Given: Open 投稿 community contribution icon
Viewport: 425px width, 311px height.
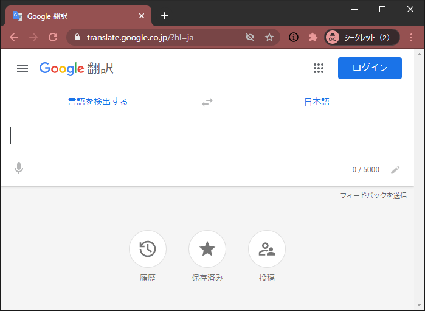Looking at the screenshot, I should [267, 249].
